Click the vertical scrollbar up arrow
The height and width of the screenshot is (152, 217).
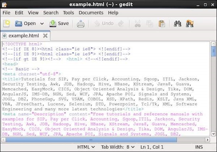click(x=213, y=44)
